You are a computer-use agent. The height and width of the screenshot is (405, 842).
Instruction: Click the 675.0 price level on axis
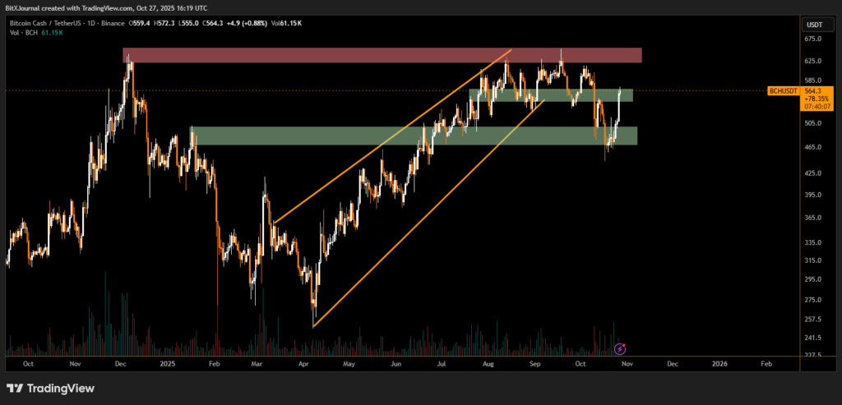pos(813,38)
